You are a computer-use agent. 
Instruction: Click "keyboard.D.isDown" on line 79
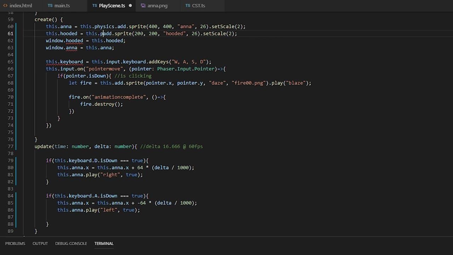93,160
